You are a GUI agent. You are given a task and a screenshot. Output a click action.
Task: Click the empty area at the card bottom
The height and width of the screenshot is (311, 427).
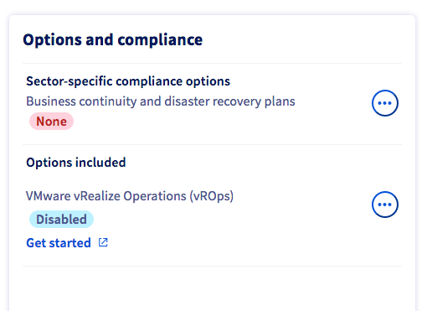click(x=212, y=289)
